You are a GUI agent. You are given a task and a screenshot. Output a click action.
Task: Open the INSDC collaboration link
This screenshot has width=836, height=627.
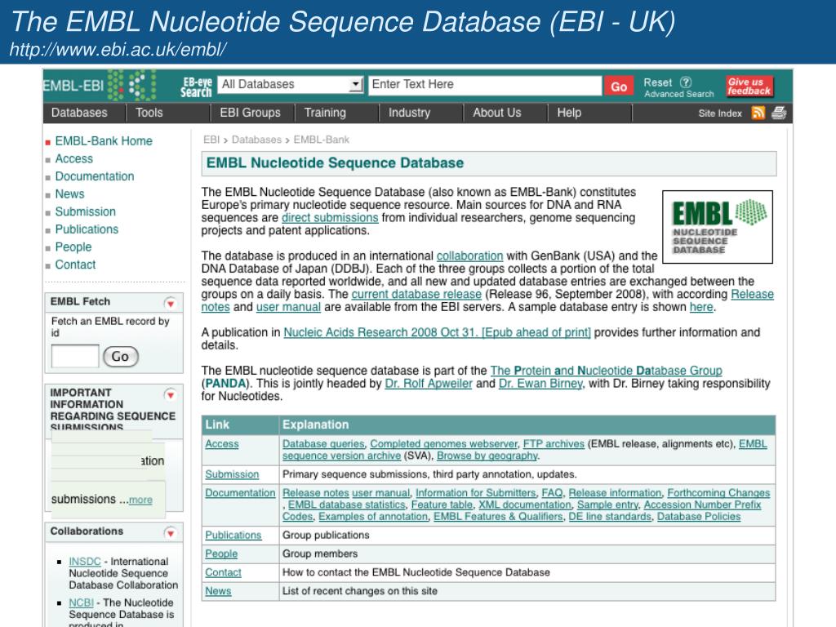pyautogui.click(x=85, y=562)
